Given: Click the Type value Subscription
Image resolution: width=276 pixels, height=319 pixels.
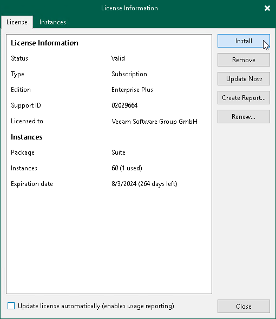Looking at the screenshot, I should (x=129, y=74).
